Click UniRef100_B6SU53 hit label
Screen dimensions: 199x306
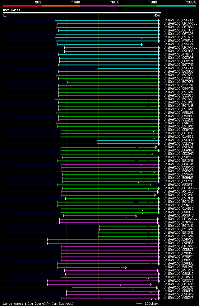point(178,71)
